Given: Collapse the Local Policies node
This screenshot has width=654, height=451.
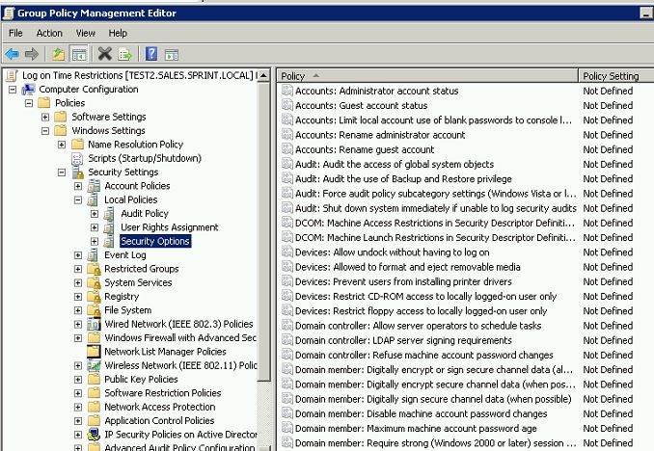Looking at the screenshot, I should pyautogui.click(x=78, y=200).
